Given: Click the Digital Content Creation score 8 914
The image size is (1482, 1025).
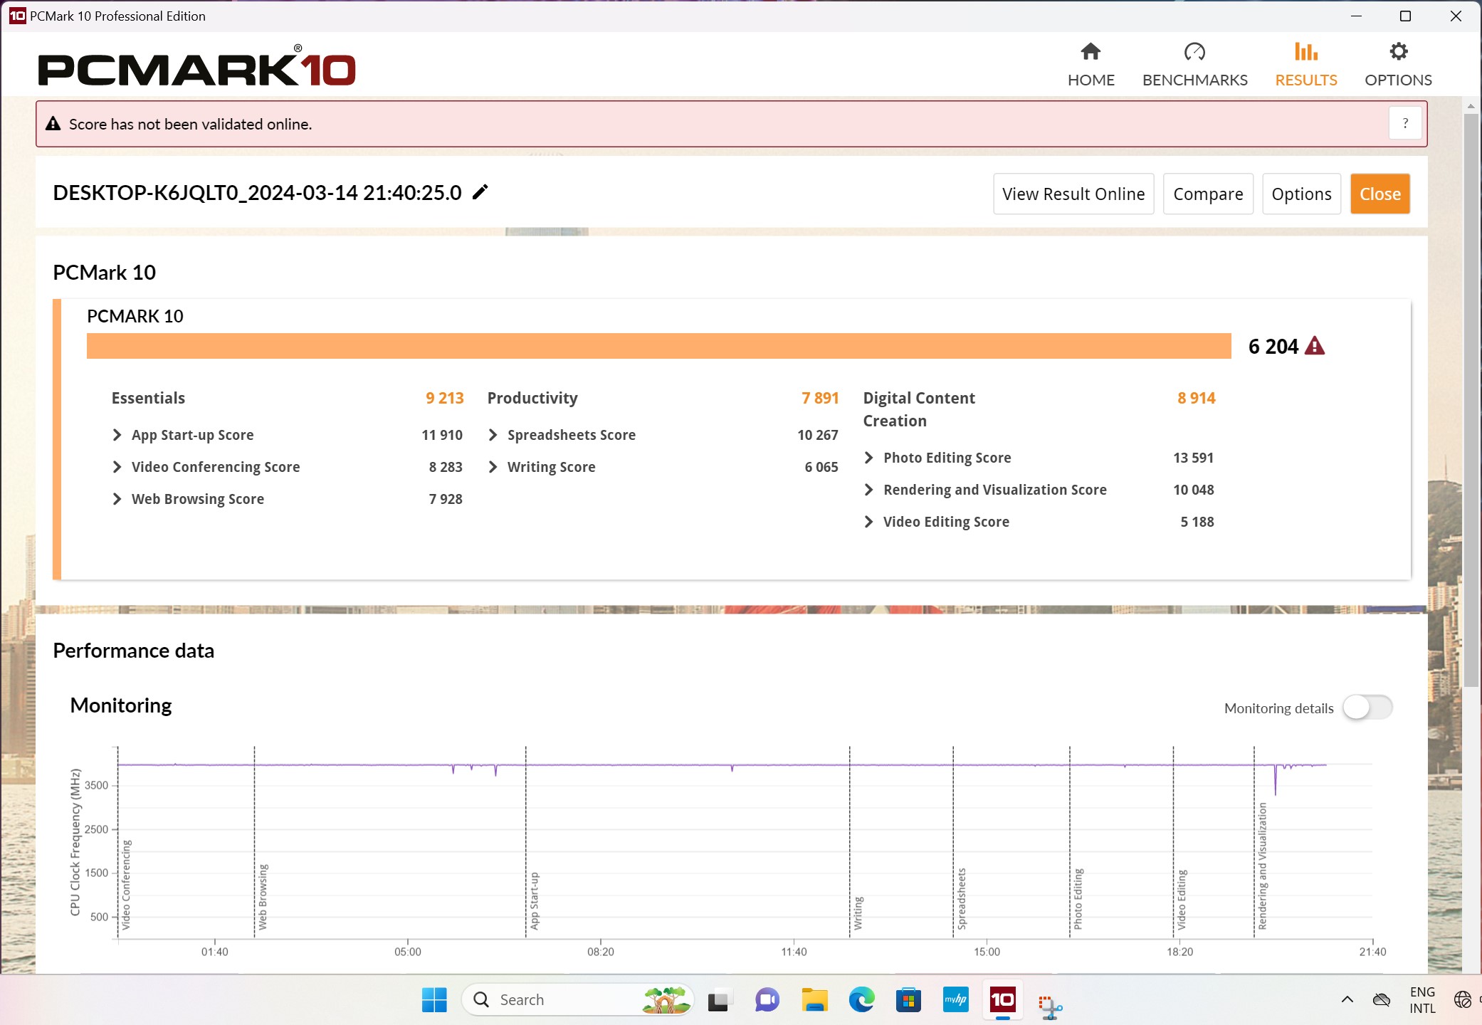Looking at the screenshot, I should click(1196, 398).
